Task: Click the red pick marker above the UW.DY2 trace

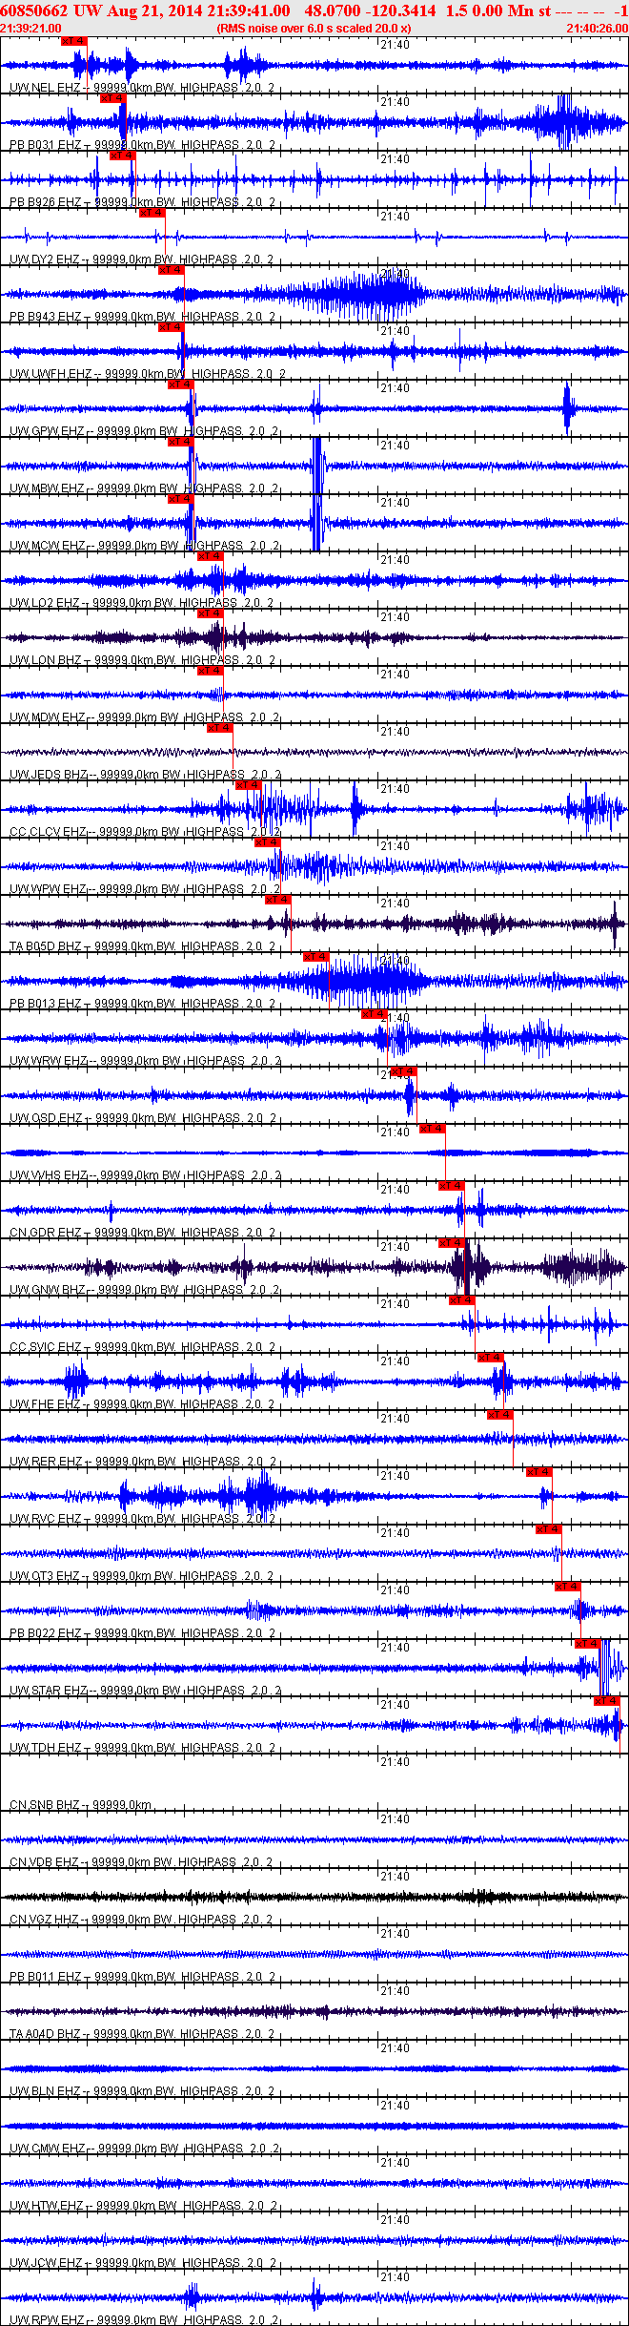Action: [x=152, y=213]
